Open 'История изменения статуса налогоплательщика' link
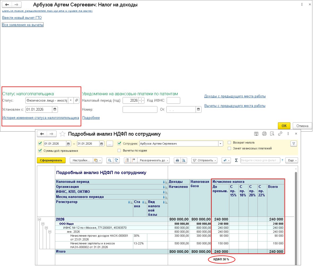Screen dimensions: 314x268 (x=41, y=118)
